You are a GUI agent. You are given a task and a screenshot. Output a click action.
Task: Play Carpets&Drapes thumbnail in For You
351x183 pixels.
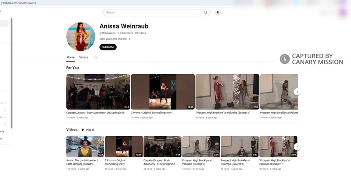[x=98, y=92]
